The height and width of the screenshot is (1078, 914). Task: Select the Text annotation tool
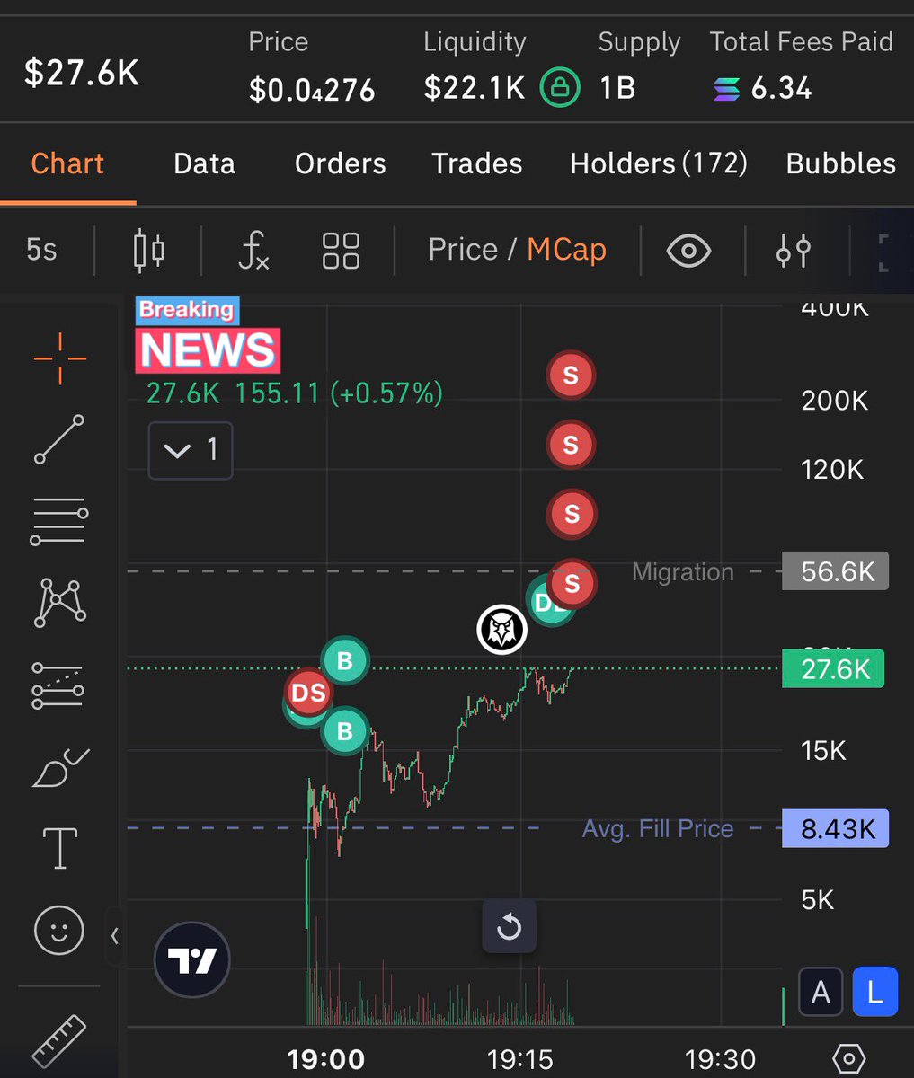60,848
